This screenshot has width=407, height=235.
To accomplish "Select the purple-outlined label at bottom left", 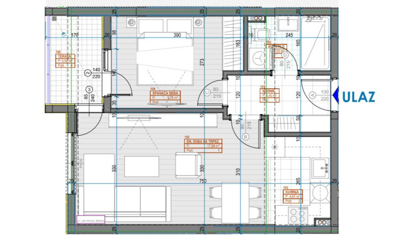I will tap(90, 220).
